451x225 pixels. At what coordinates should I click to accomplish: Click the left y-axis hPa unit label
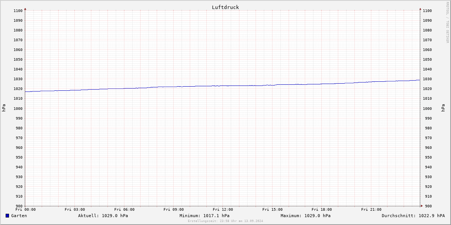[4, 108]
